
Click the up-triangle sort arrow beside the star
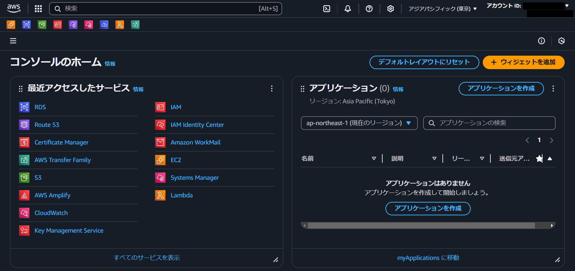click(x=550, y=159)
